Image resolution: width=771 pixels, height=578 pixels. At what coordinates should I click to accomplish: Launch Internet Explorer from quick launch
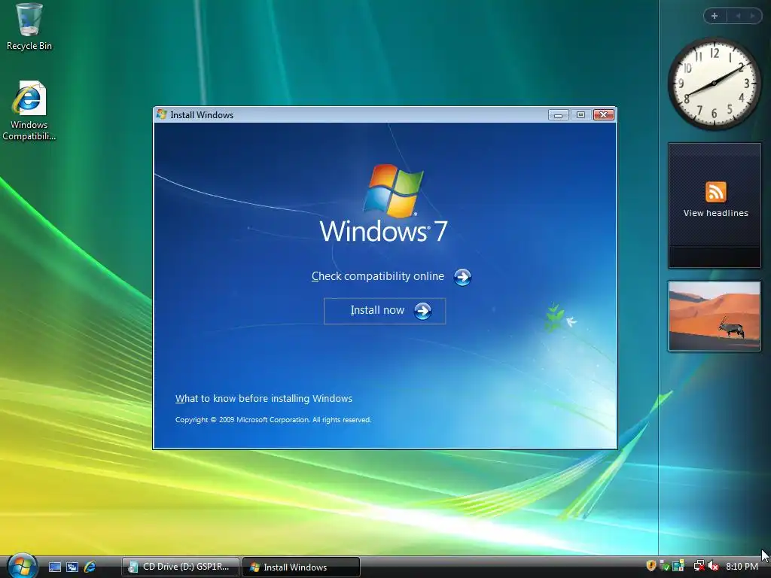(x=90, y=567)
